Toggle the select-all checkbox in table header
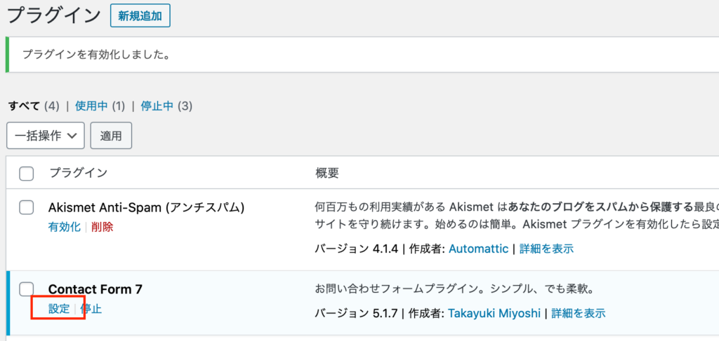 click(x=27, y=173)
